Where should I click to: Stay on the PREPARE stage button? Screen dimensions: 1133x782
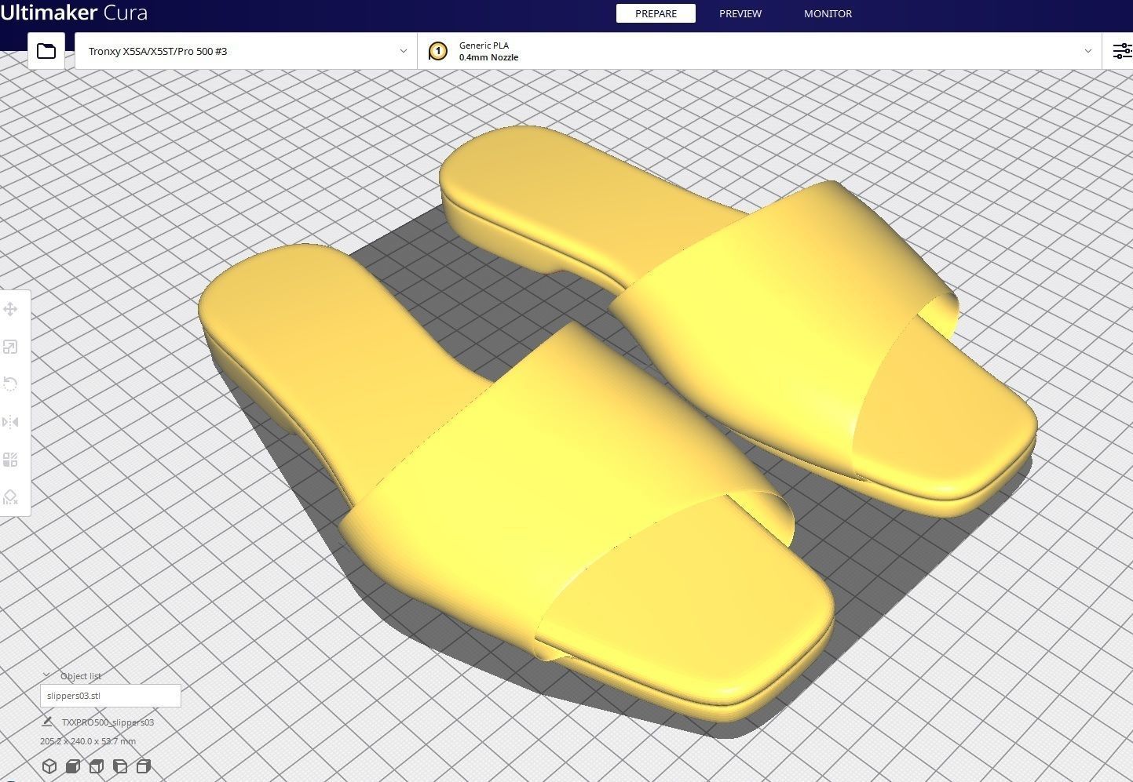pyautogui.click(x=656, y=13)
